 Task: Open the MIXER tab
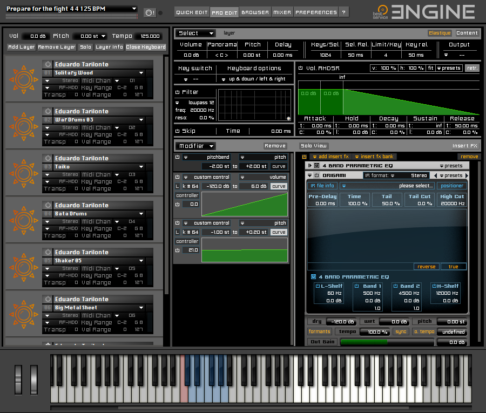pyautogui.click(x=282, y=12)
